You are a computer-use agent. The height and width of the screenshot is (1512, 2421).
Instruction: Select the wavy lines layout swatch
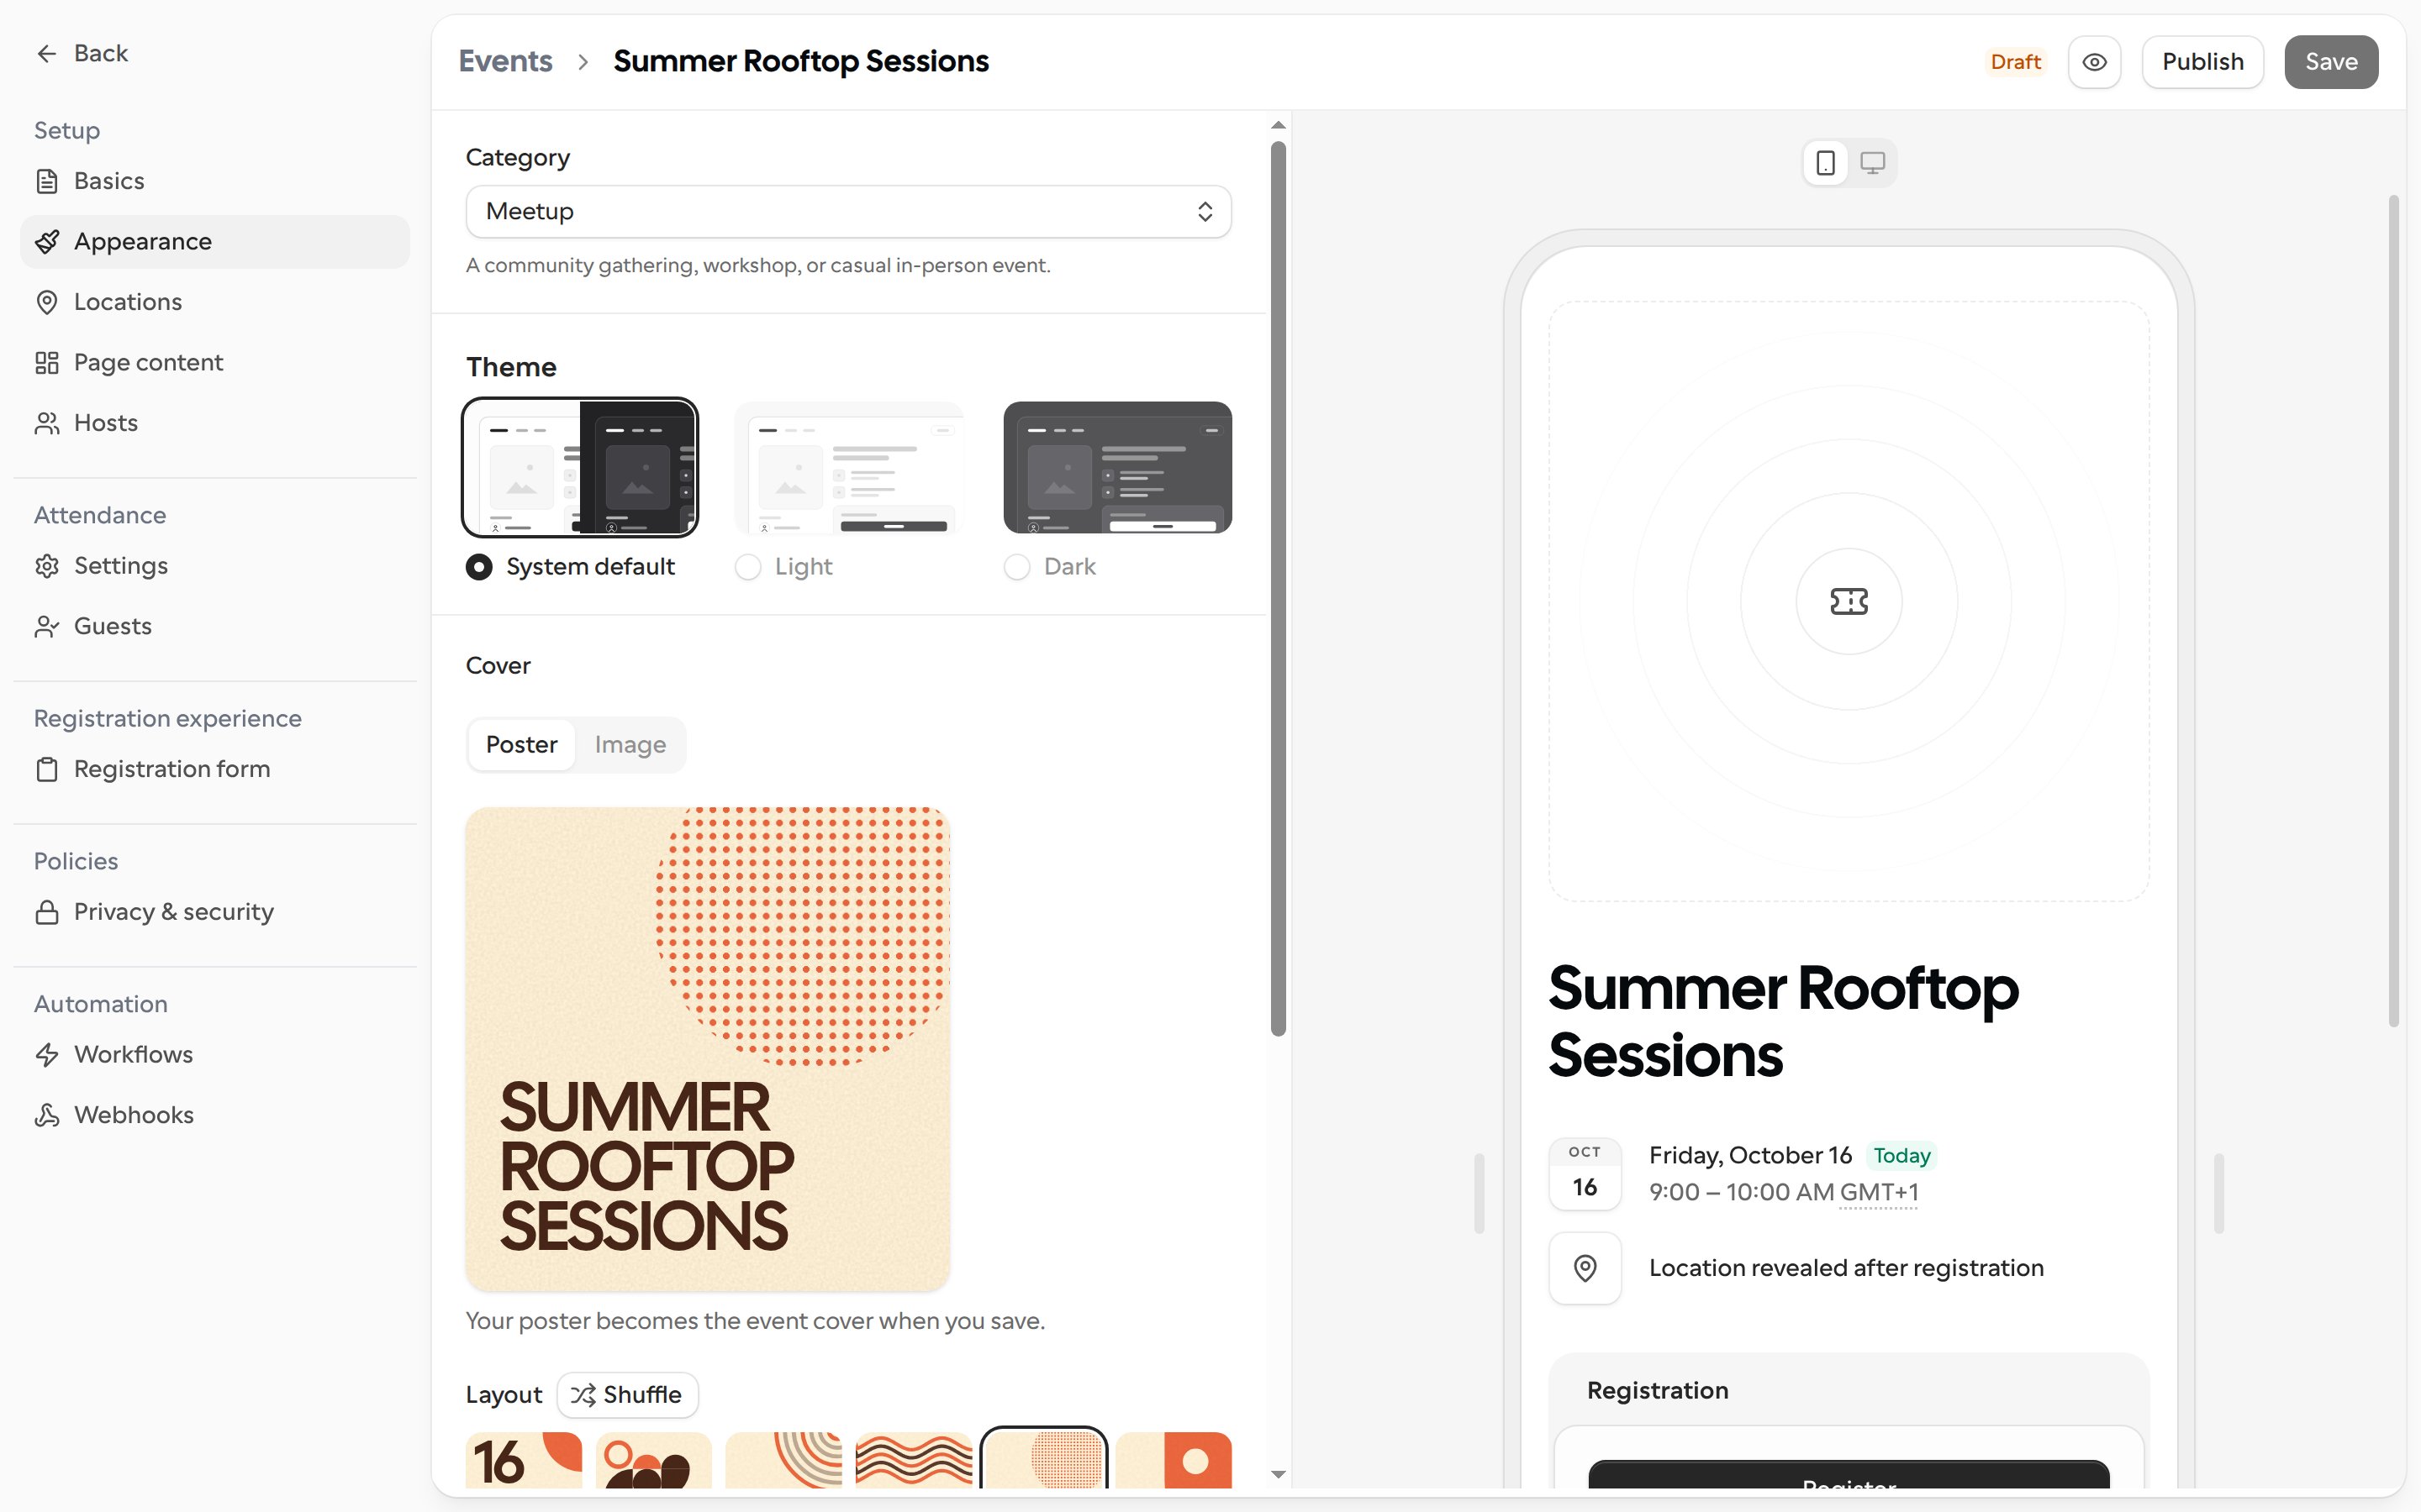pos(914,1460)
